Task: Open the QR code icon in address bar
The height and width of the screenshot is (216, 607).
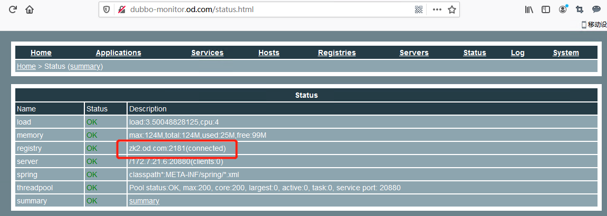Action: 419,9
